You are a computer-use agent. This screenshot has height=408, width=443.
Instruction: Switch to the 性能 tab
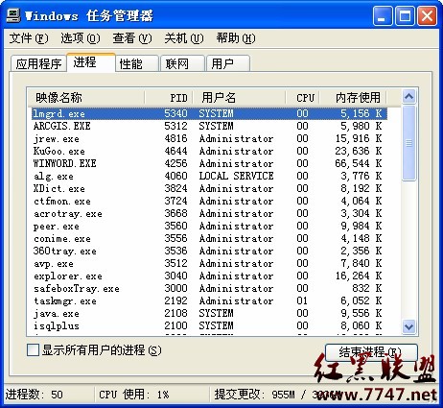click(x=137, y=63)
